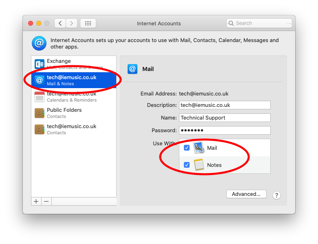
Task: Click the Search field
Action: [259, 23]
